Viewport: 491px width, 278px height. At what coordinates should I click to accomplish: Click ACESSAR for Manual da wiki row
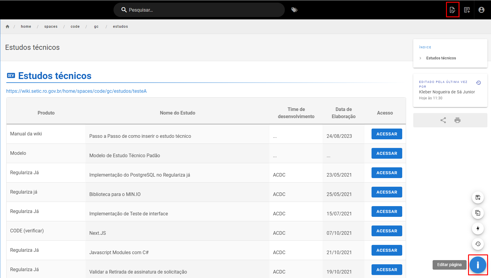[x=387, y=134]
